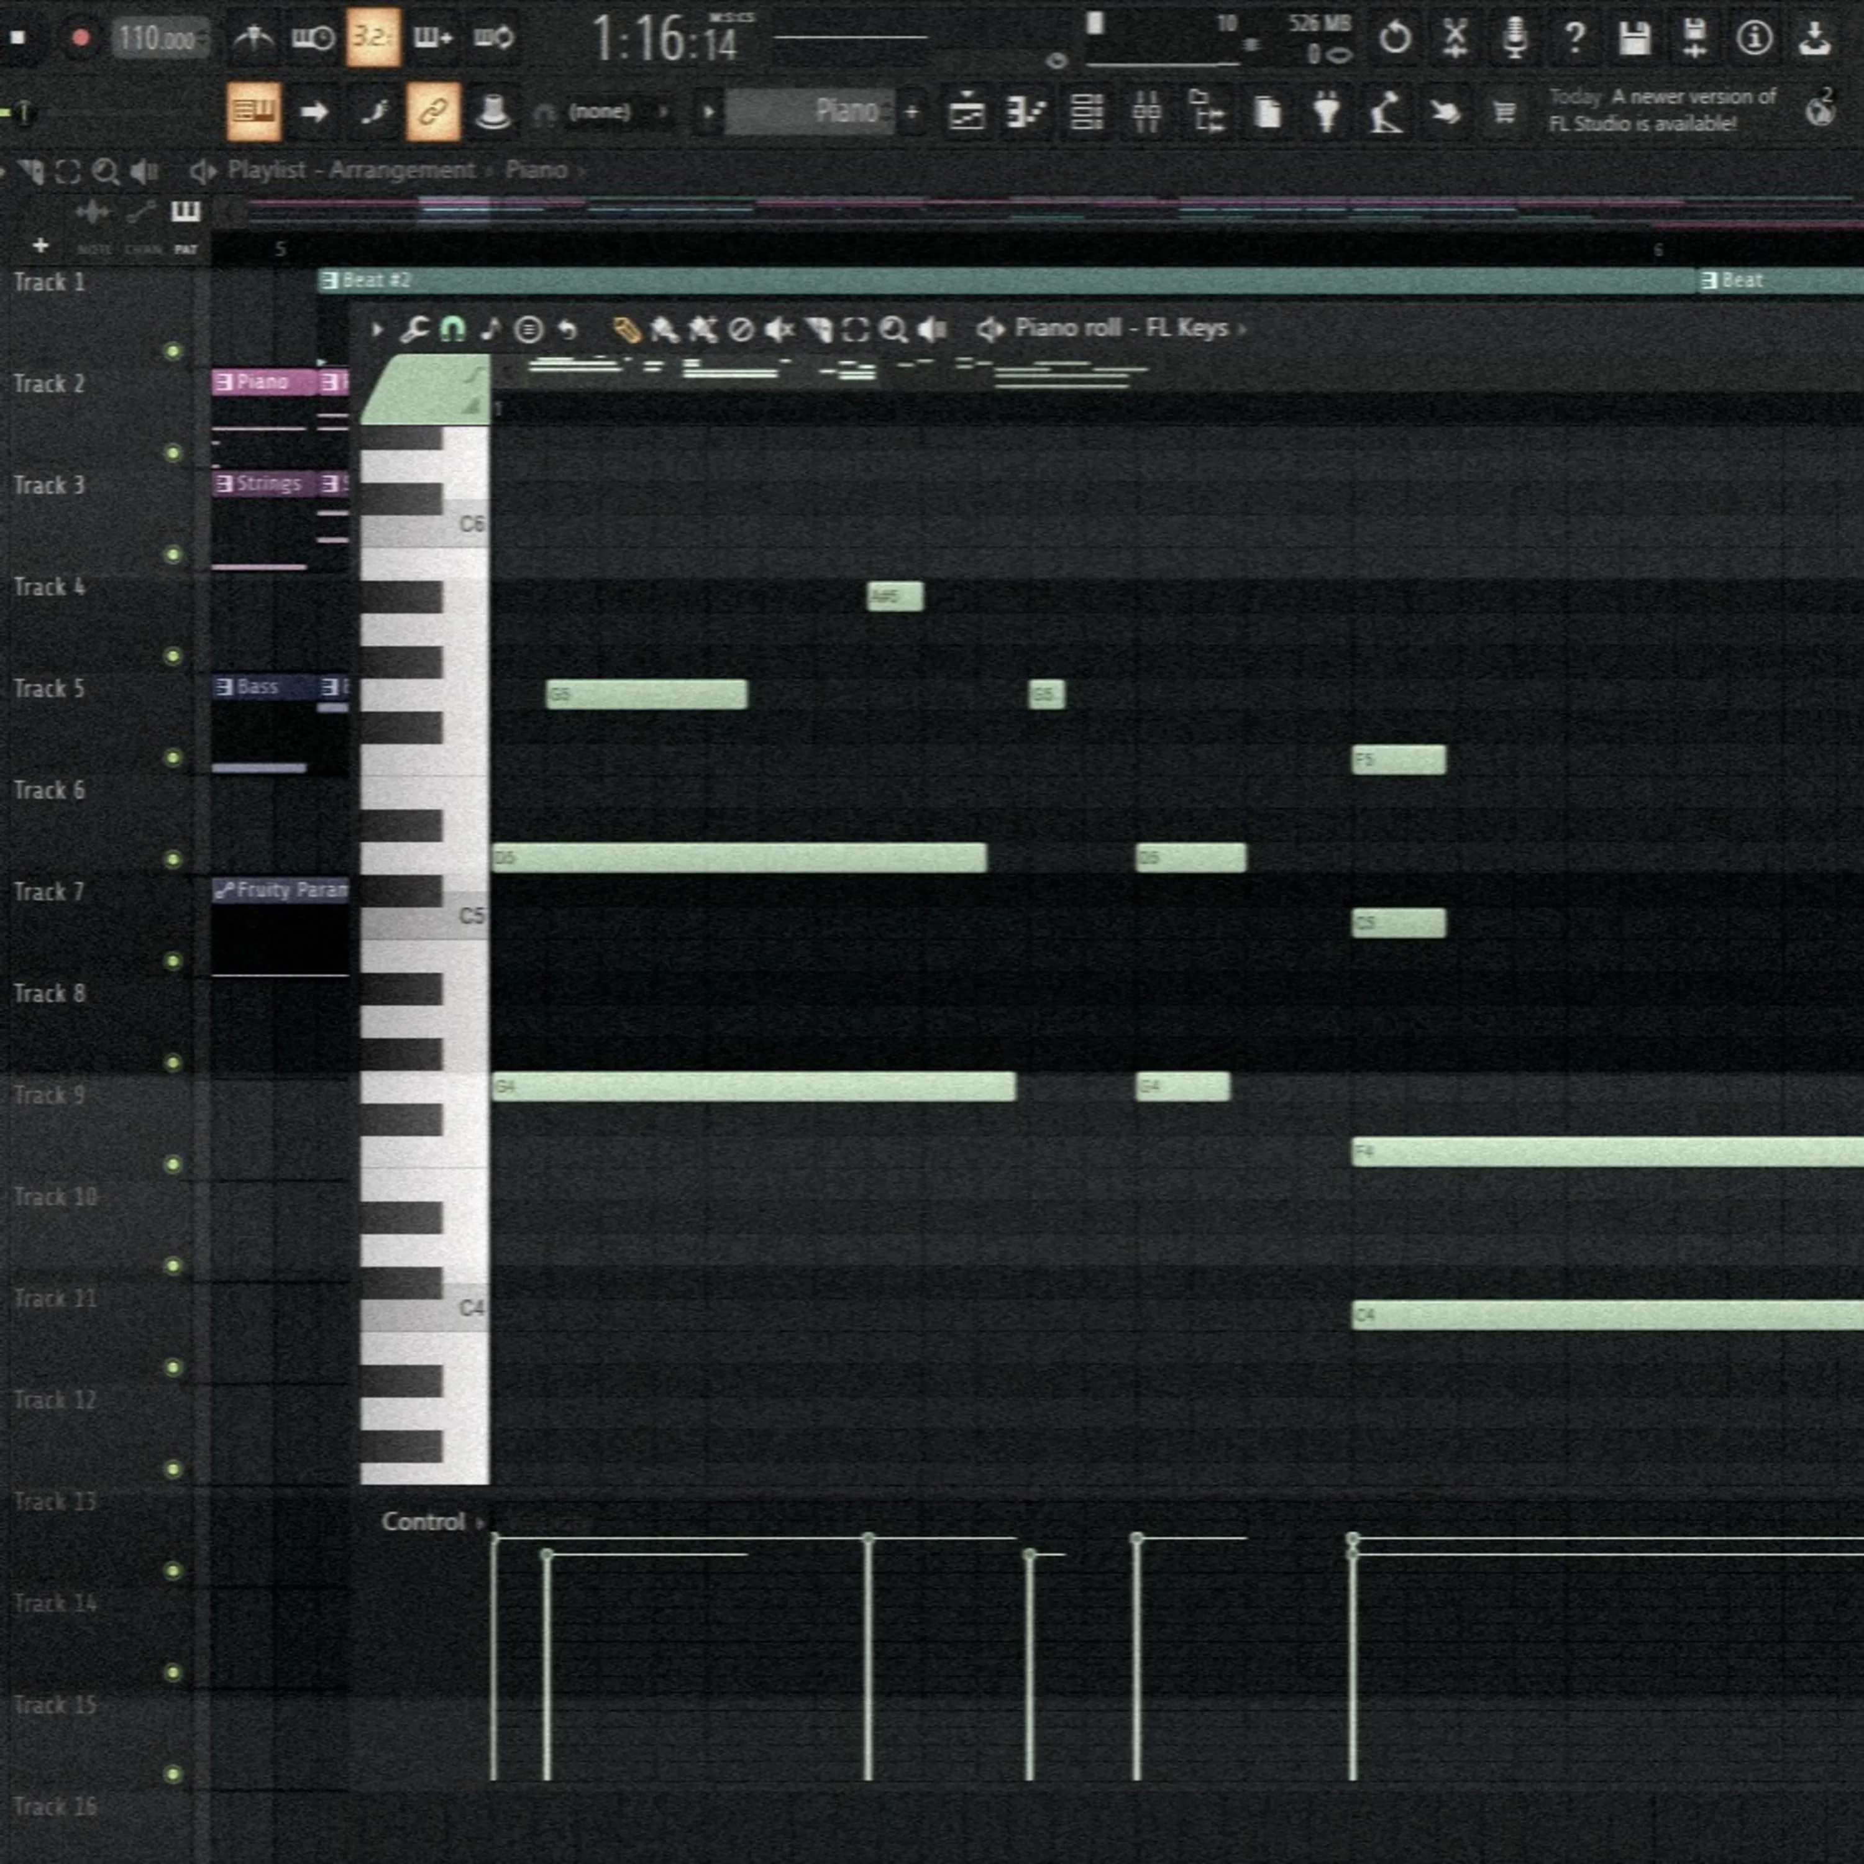
Task: Click Arrangement in the Playlist breadcrumb
Action: point(401,171)
